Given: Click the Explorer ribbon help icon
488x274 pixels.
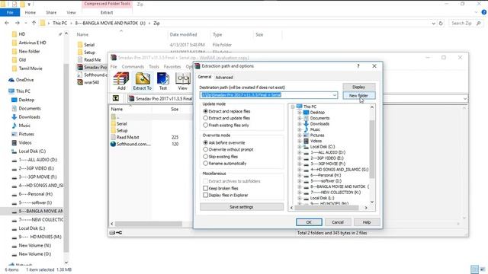Looking at the screenshot, I should [484, 12].
